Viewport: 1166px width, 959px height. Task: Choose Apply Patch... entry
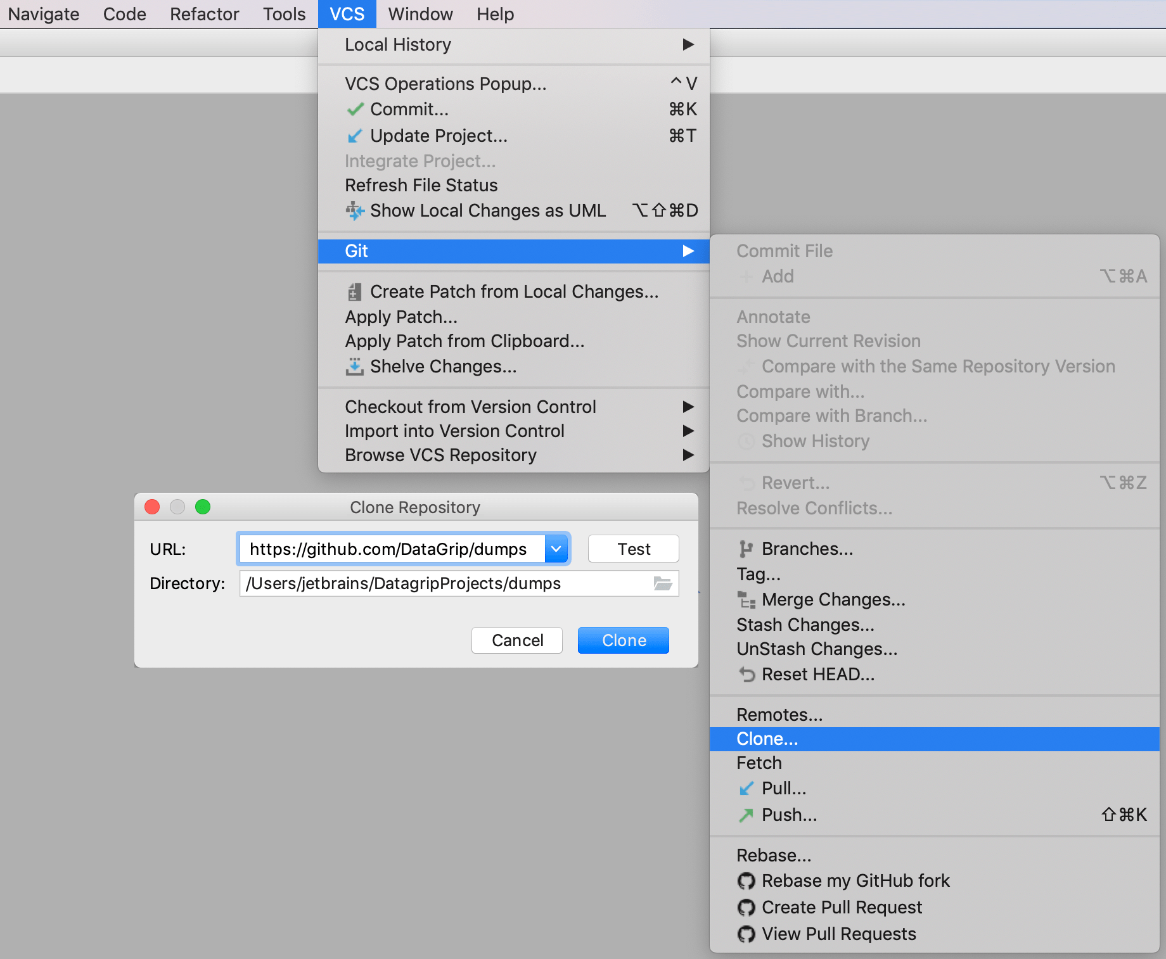click(x=514, y=317)
